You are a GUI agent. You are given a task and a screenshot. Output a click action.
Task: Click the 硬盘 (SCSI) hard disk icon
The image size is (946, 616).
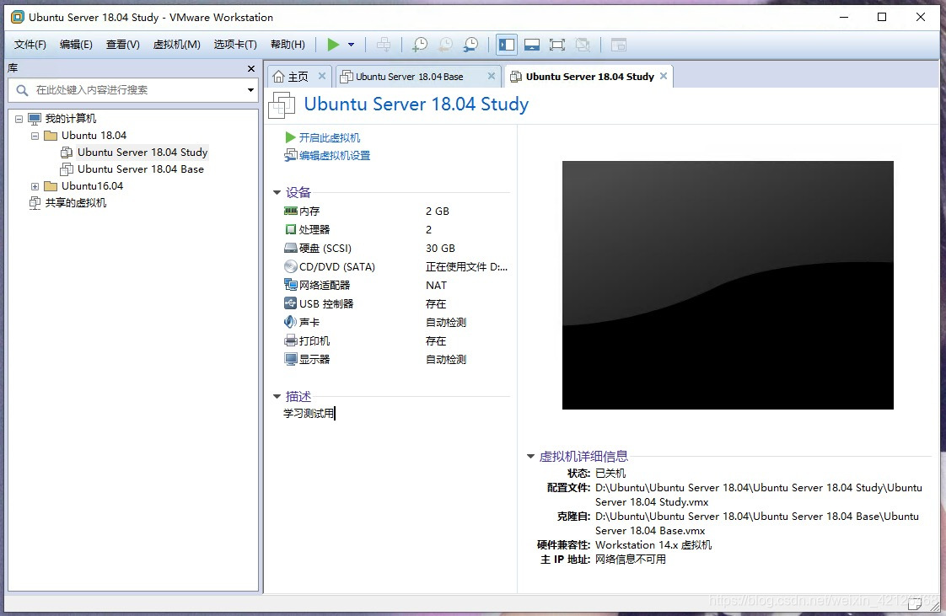(290, 249)
